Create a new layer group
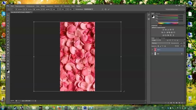 [x=176, y=103]
